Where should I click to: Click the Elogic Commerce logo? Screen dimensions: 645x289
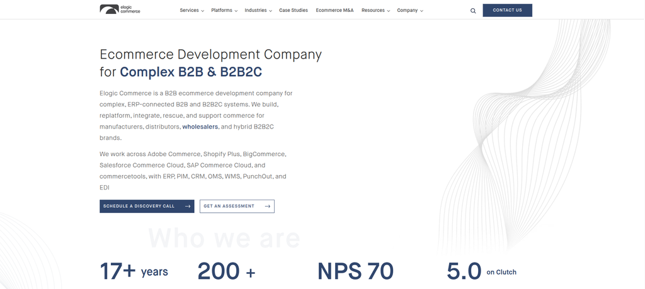tap(120, 9)
